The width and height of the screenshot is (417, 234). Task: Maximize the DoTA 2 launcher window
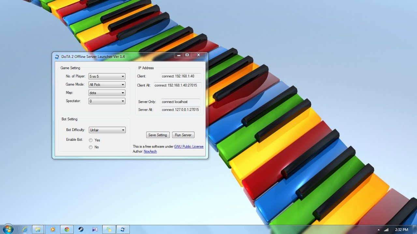(187, 55)
